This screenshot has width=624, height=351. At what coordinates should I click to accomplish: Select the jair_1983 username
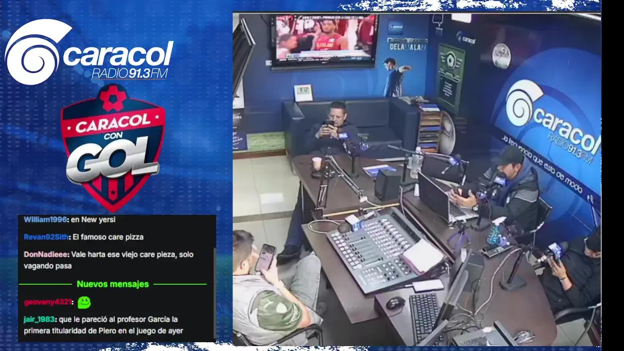click(39, 319)
